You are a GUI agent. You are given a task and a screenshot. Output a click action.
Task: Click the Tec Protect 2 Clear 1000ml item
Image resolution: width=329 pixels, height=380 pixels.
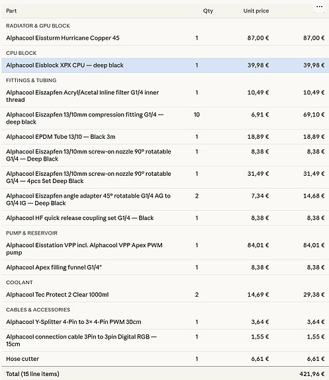[x=58, y=295]
